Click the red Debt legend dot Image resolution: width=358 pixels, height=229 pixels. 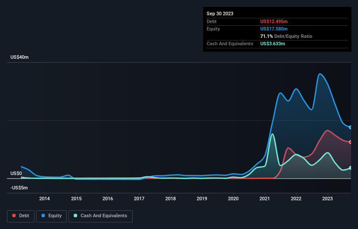(x=14, y=216)
